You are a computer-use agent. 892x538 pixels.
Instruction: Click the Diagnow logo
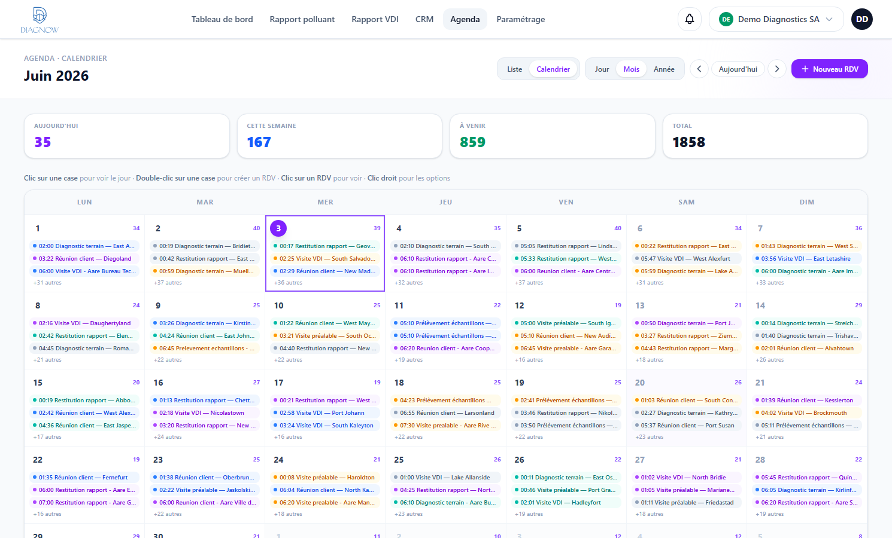pyautogui.click(x=40, y=20)
